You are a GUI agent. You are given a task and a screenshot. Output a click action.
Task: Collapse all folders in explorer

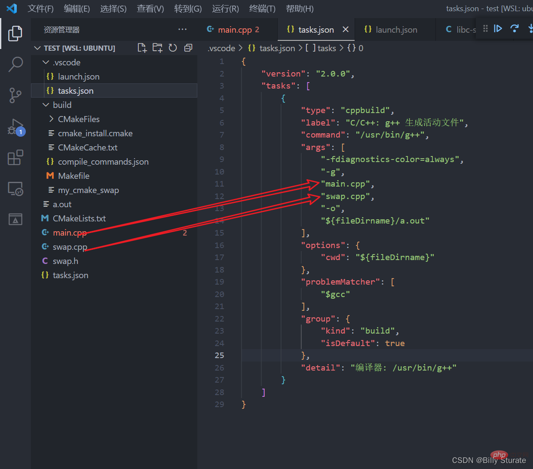pyautogui.click(x=188, y=48)
